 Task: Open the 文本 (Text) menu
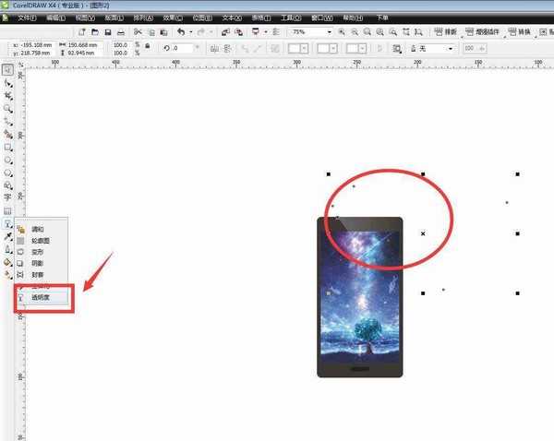tap(232, 18)
